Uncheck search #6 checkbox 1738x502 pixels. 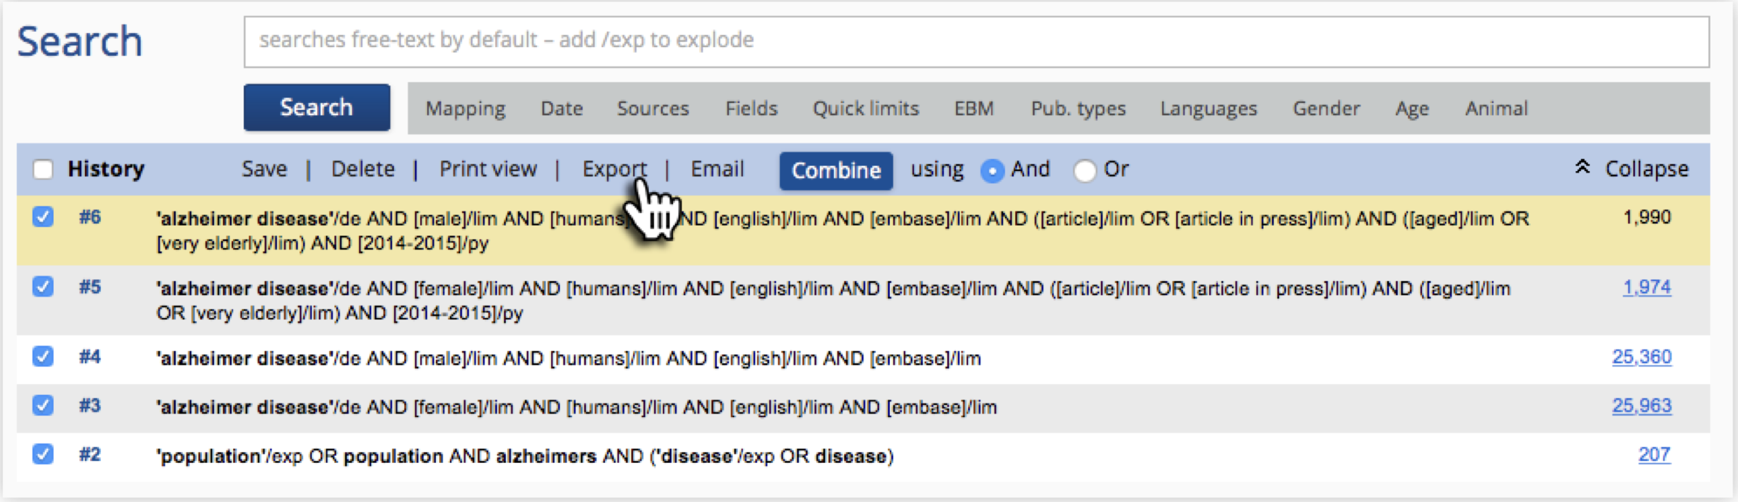[43, 217]
